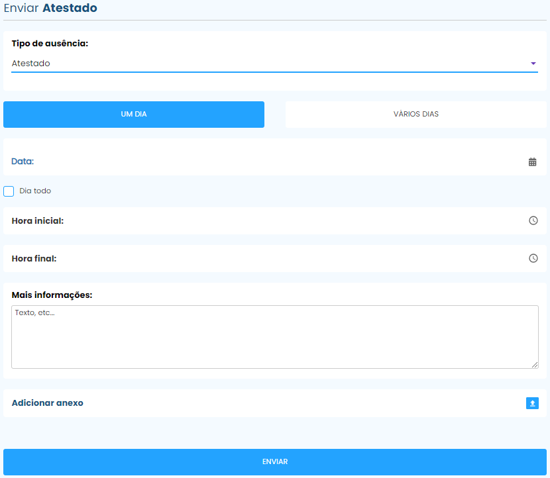The width and height of the screenshot is (550, 478).
Task: Click the Tipo de ausência label
Action: [x=50, y=43]
